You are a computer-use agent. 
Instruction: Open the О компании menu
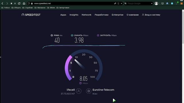133,15
